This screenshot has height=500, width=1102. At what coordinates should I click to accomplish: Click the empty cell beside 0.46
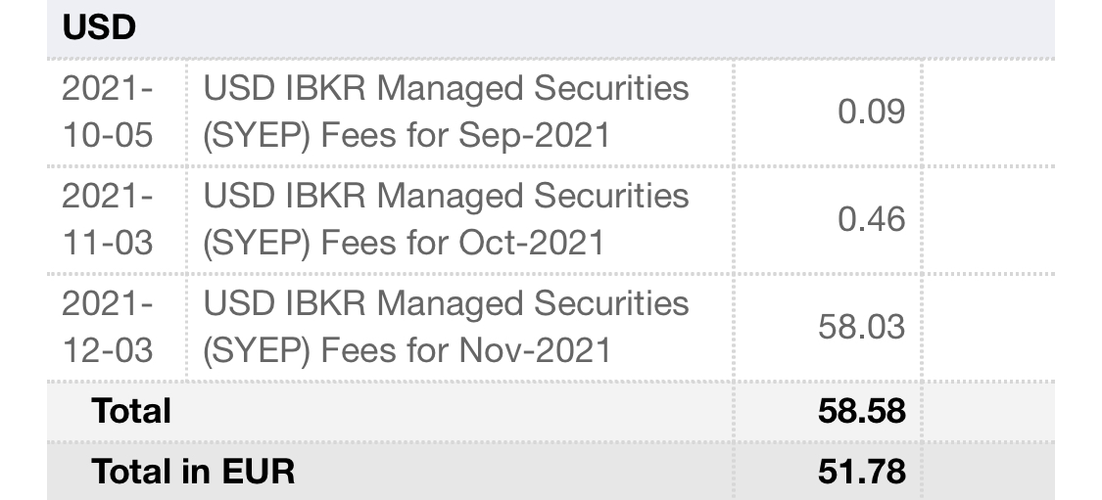tap(988, 220)
